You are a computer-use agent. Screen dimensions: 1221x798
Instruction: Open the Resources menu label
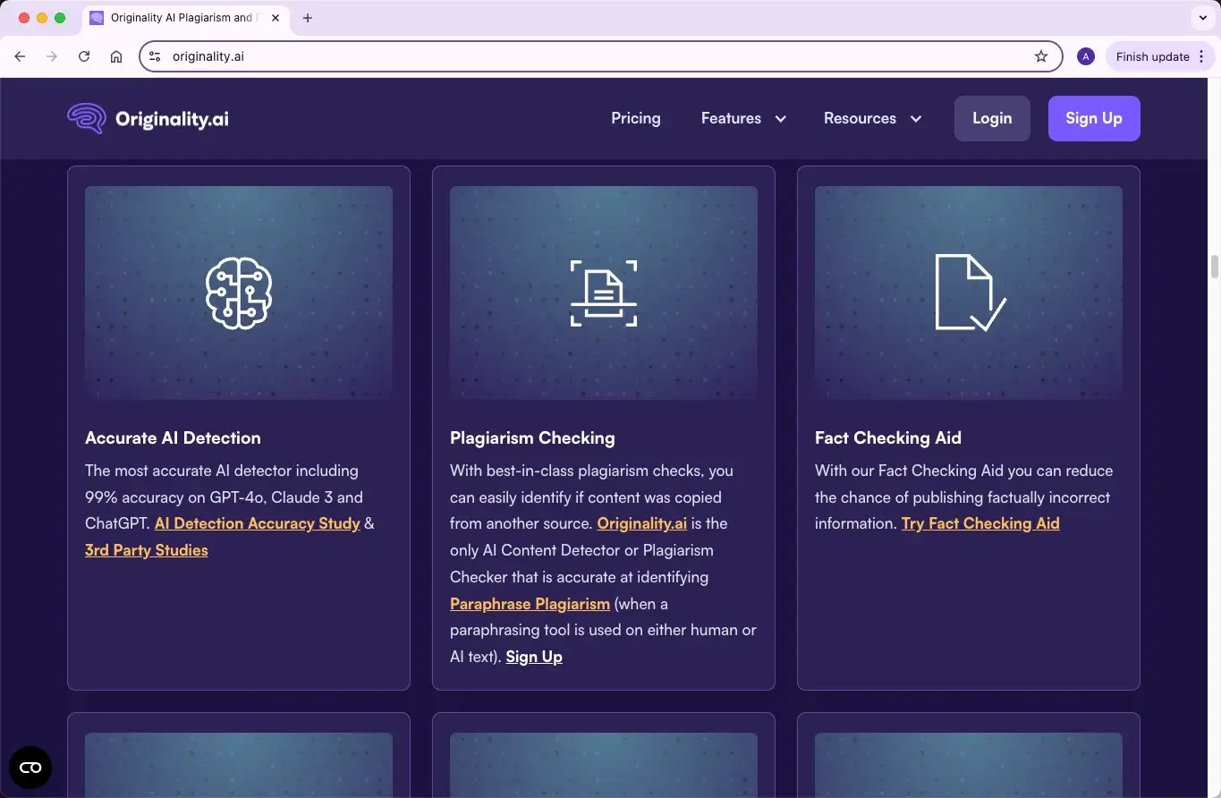coord(860,118)
